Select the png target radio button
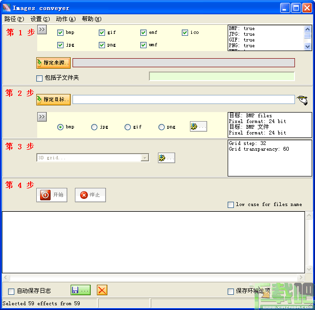Image resolution: width=315 pixels, height=310 pixels. click(161, 127)
